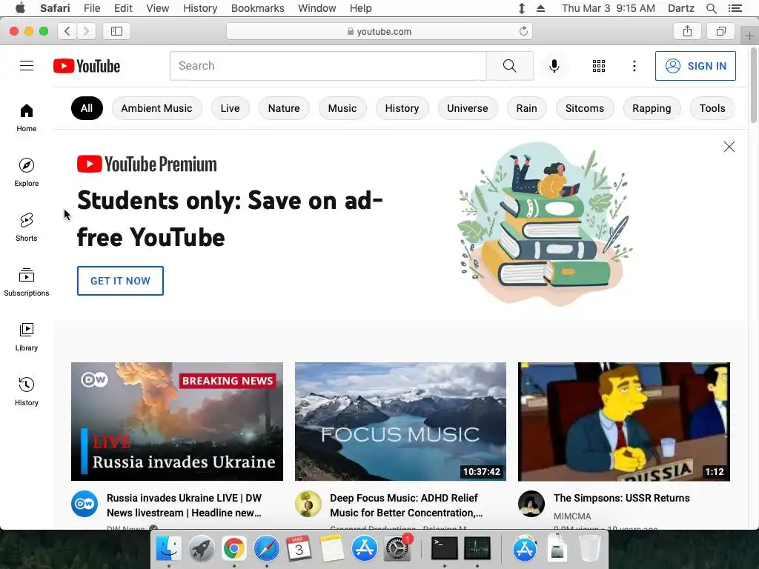Select the History filter chip
The image size is (759, 569).
click(402, 108)
